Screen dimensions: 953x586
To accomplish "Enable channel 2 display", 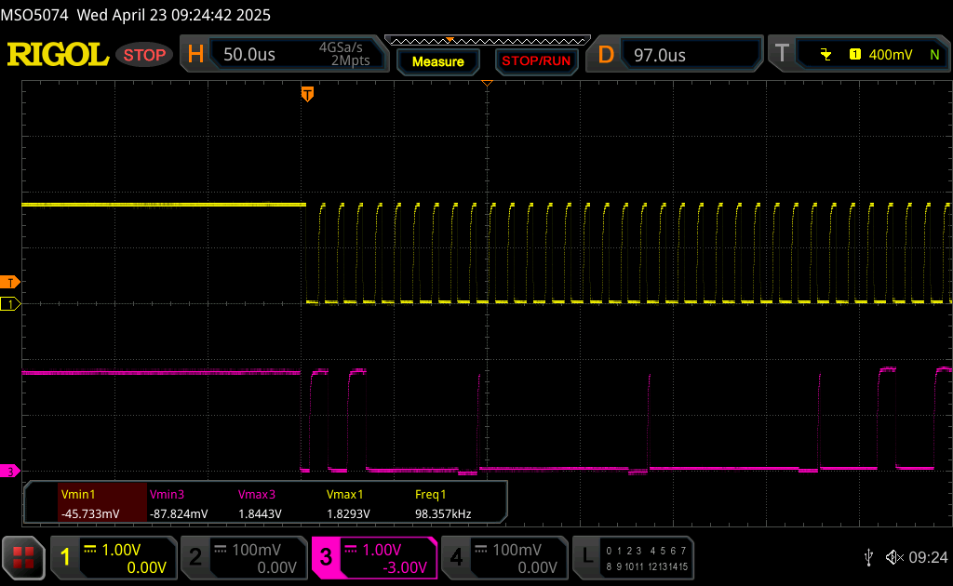I will (244, 558).
